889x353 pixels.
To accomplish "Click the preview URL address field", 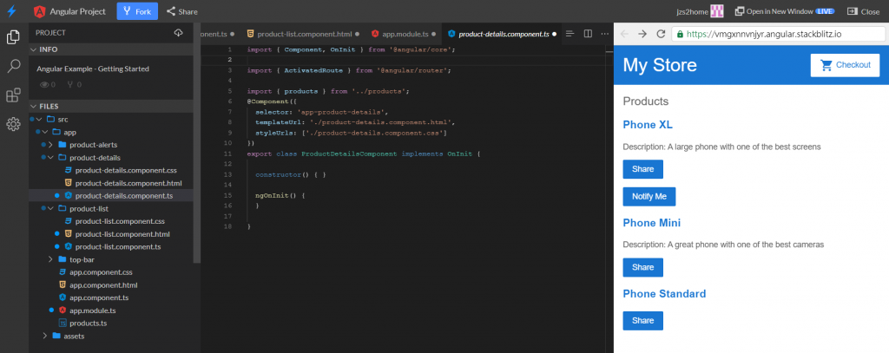I will (777, 34).
